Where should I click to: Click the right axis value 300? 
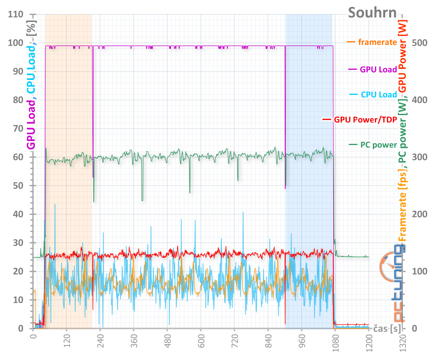coord(419,157)
